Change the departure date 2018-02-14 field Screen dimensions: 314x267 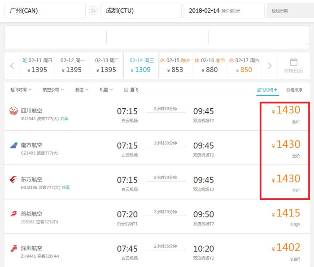(224, 11)
